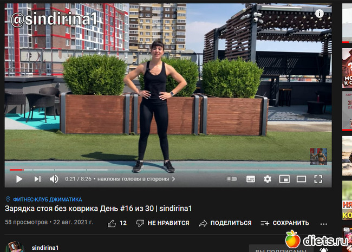
Task: Play the video with the play button
Action: point(19,179)
